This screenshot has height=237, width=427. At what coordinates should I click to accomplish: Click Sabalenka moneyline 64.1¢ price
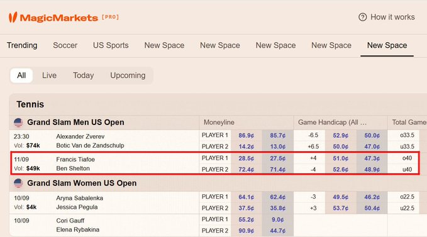(x=246, y=197)
